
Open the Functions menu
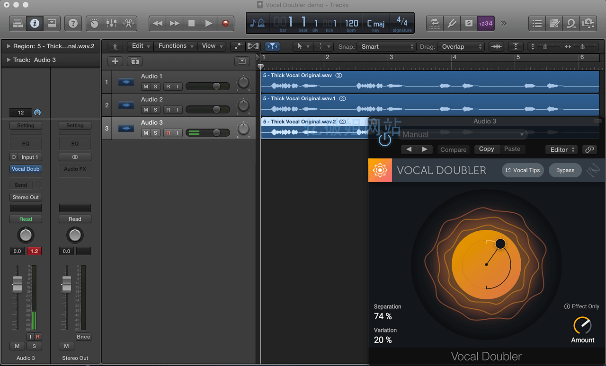176,46
